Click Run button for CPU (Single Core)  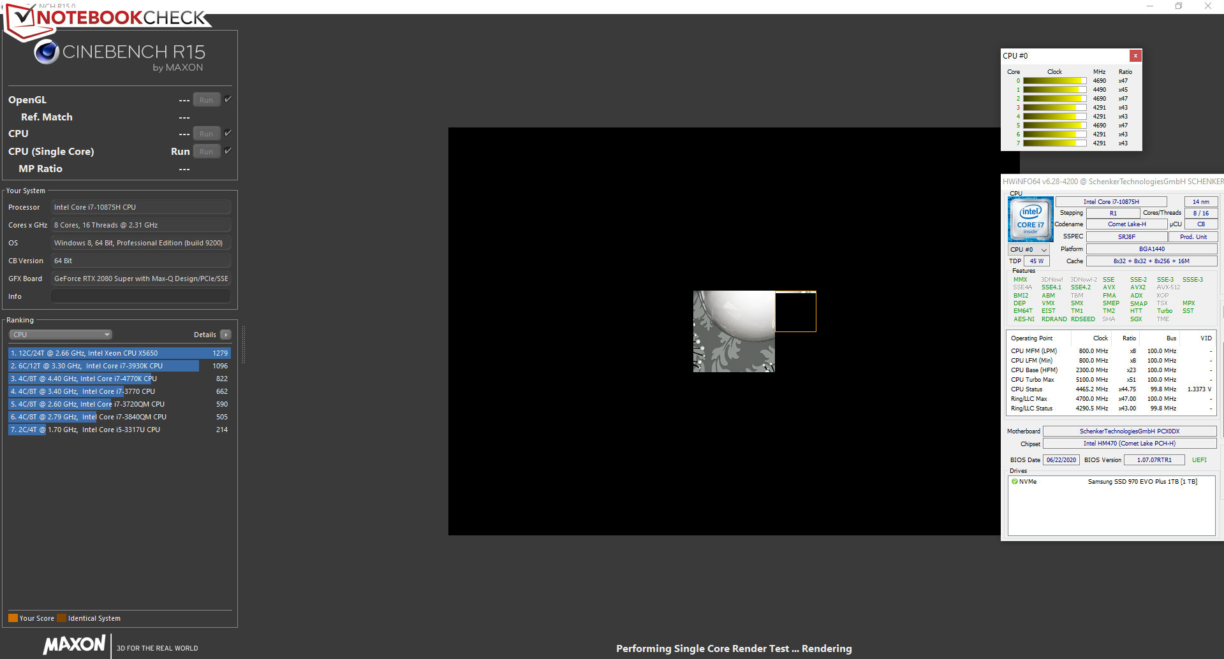click(x=207, y=152)
